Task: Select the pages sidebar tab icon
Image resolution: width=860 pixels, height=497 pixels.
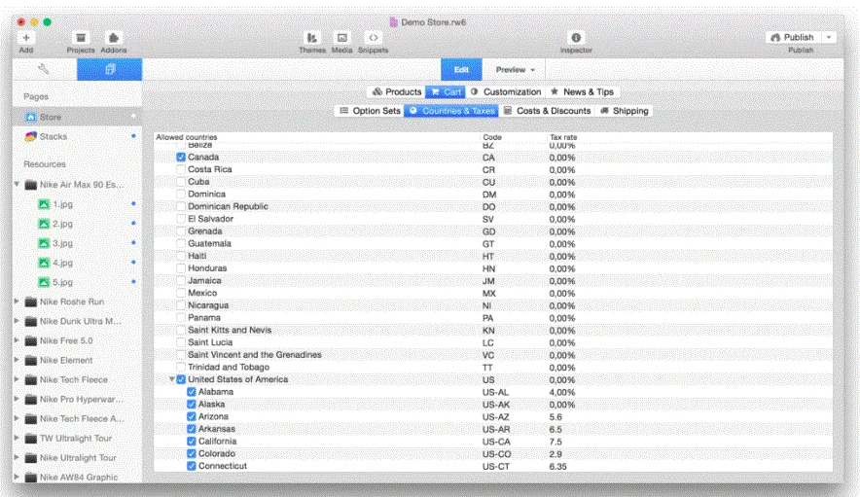Action: click(x=110, y=69)
